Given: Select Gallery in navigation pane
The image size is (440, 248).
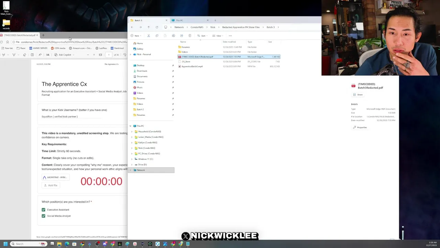Looking at the screenshot, I should (140, 49).
